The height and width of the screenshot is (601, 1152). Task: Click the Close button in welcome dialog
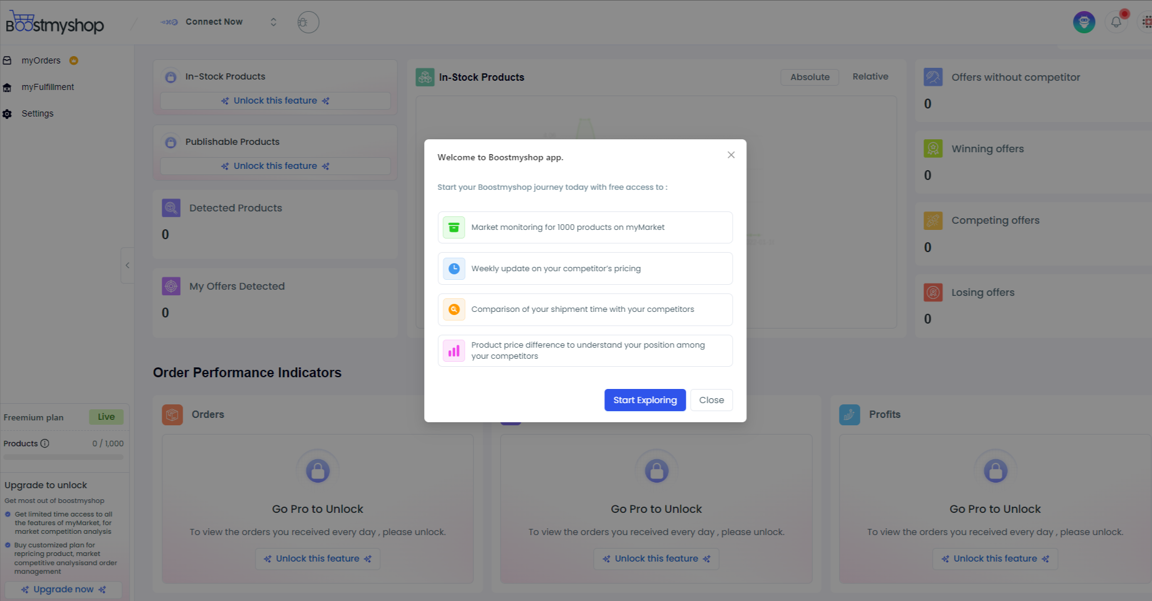711,400
